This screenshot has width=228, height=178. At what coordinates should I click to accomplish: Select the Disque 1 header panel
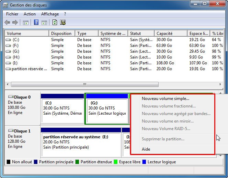click(22, 142)
